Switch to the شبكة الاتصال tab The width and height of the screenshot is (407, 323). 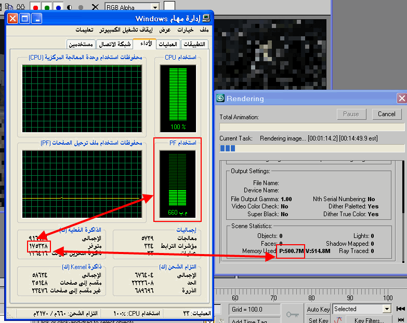tap(114, 44)
